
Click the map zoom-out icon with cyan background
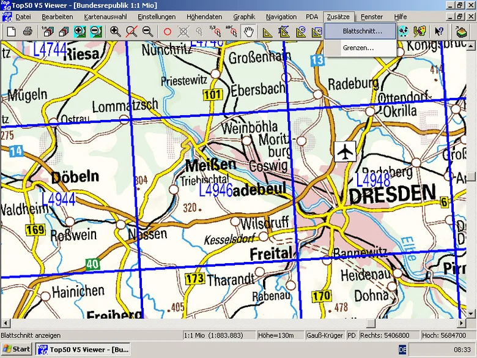pos(96,31)
